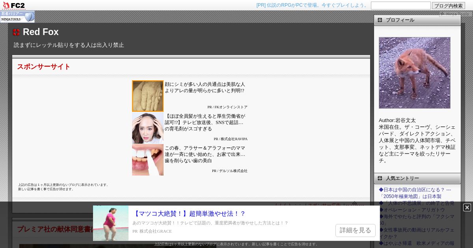This screenshot has height=248, width=473.
Task: Click the icon next to プロフィール header
Action: click(380, 20)
